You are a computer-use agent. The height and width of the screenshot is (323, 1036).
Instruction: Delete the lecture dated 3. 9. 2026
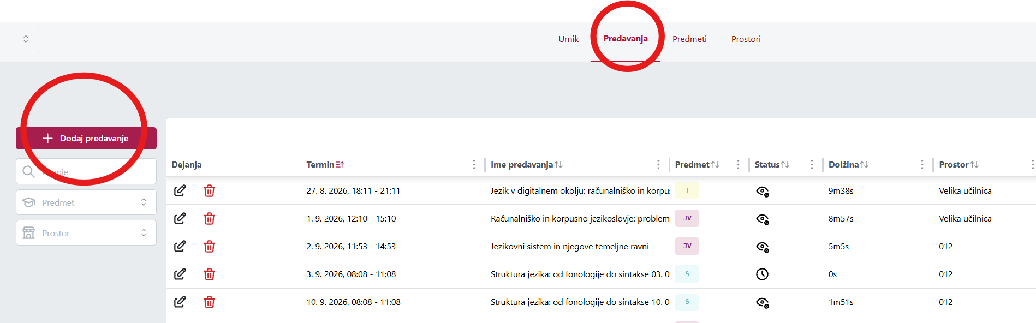coord(209,274)
